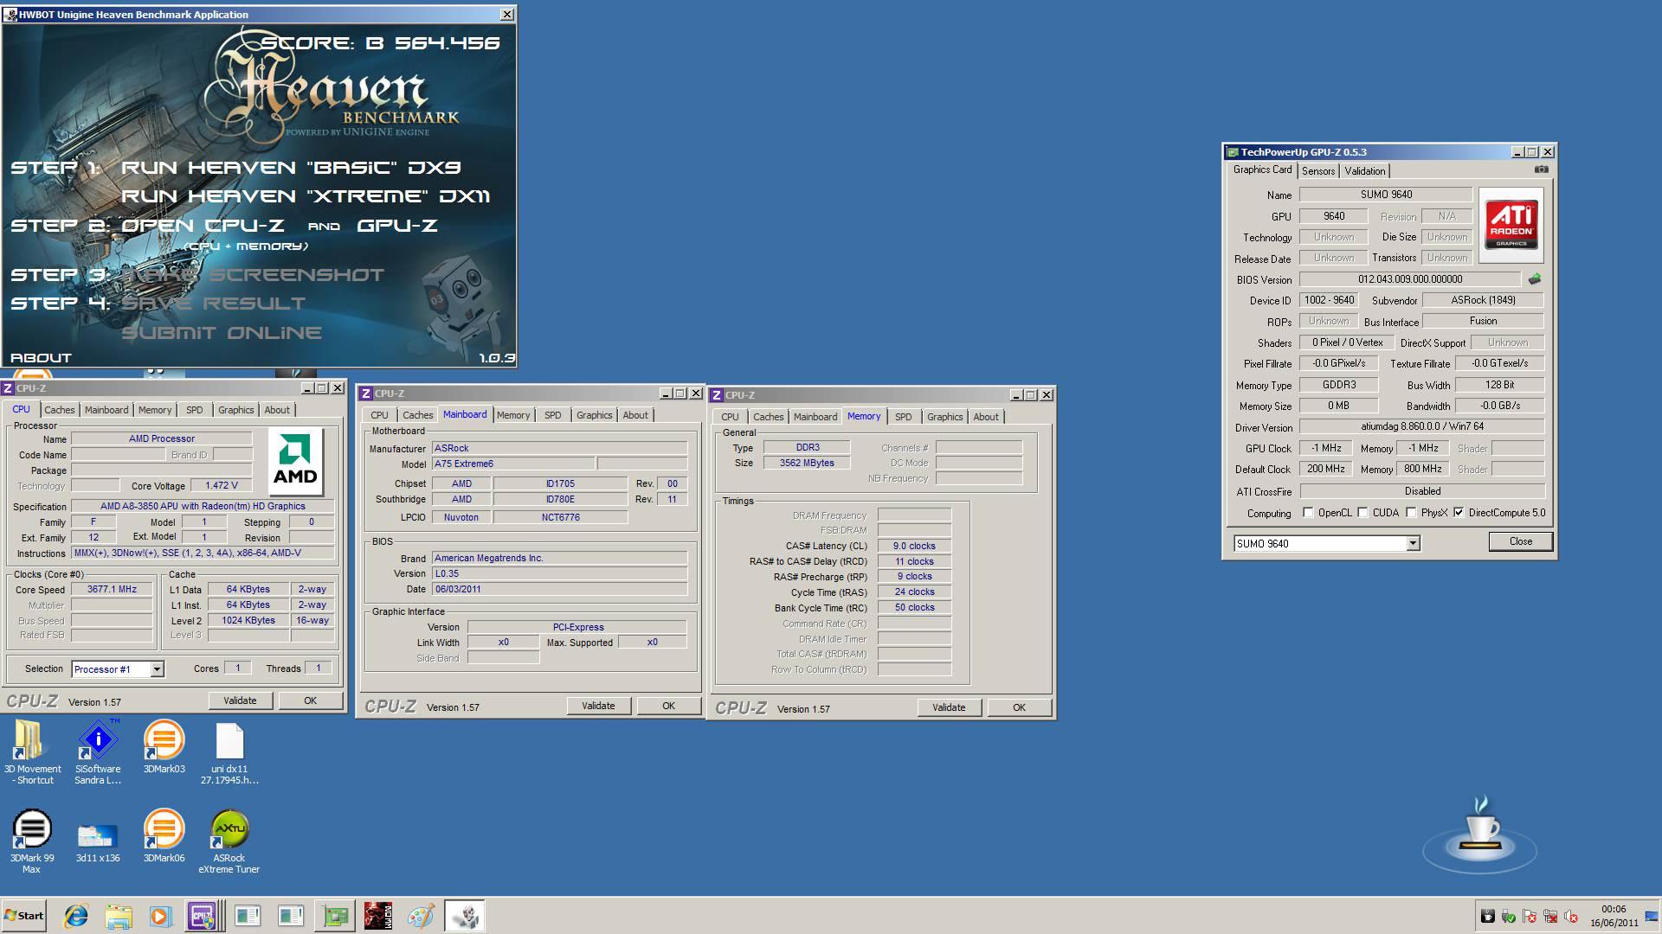The width and height of the screenshot is (1662, 934).
Task: Switch to Caches tab in first CPU-Z
Action: (60, 410)
